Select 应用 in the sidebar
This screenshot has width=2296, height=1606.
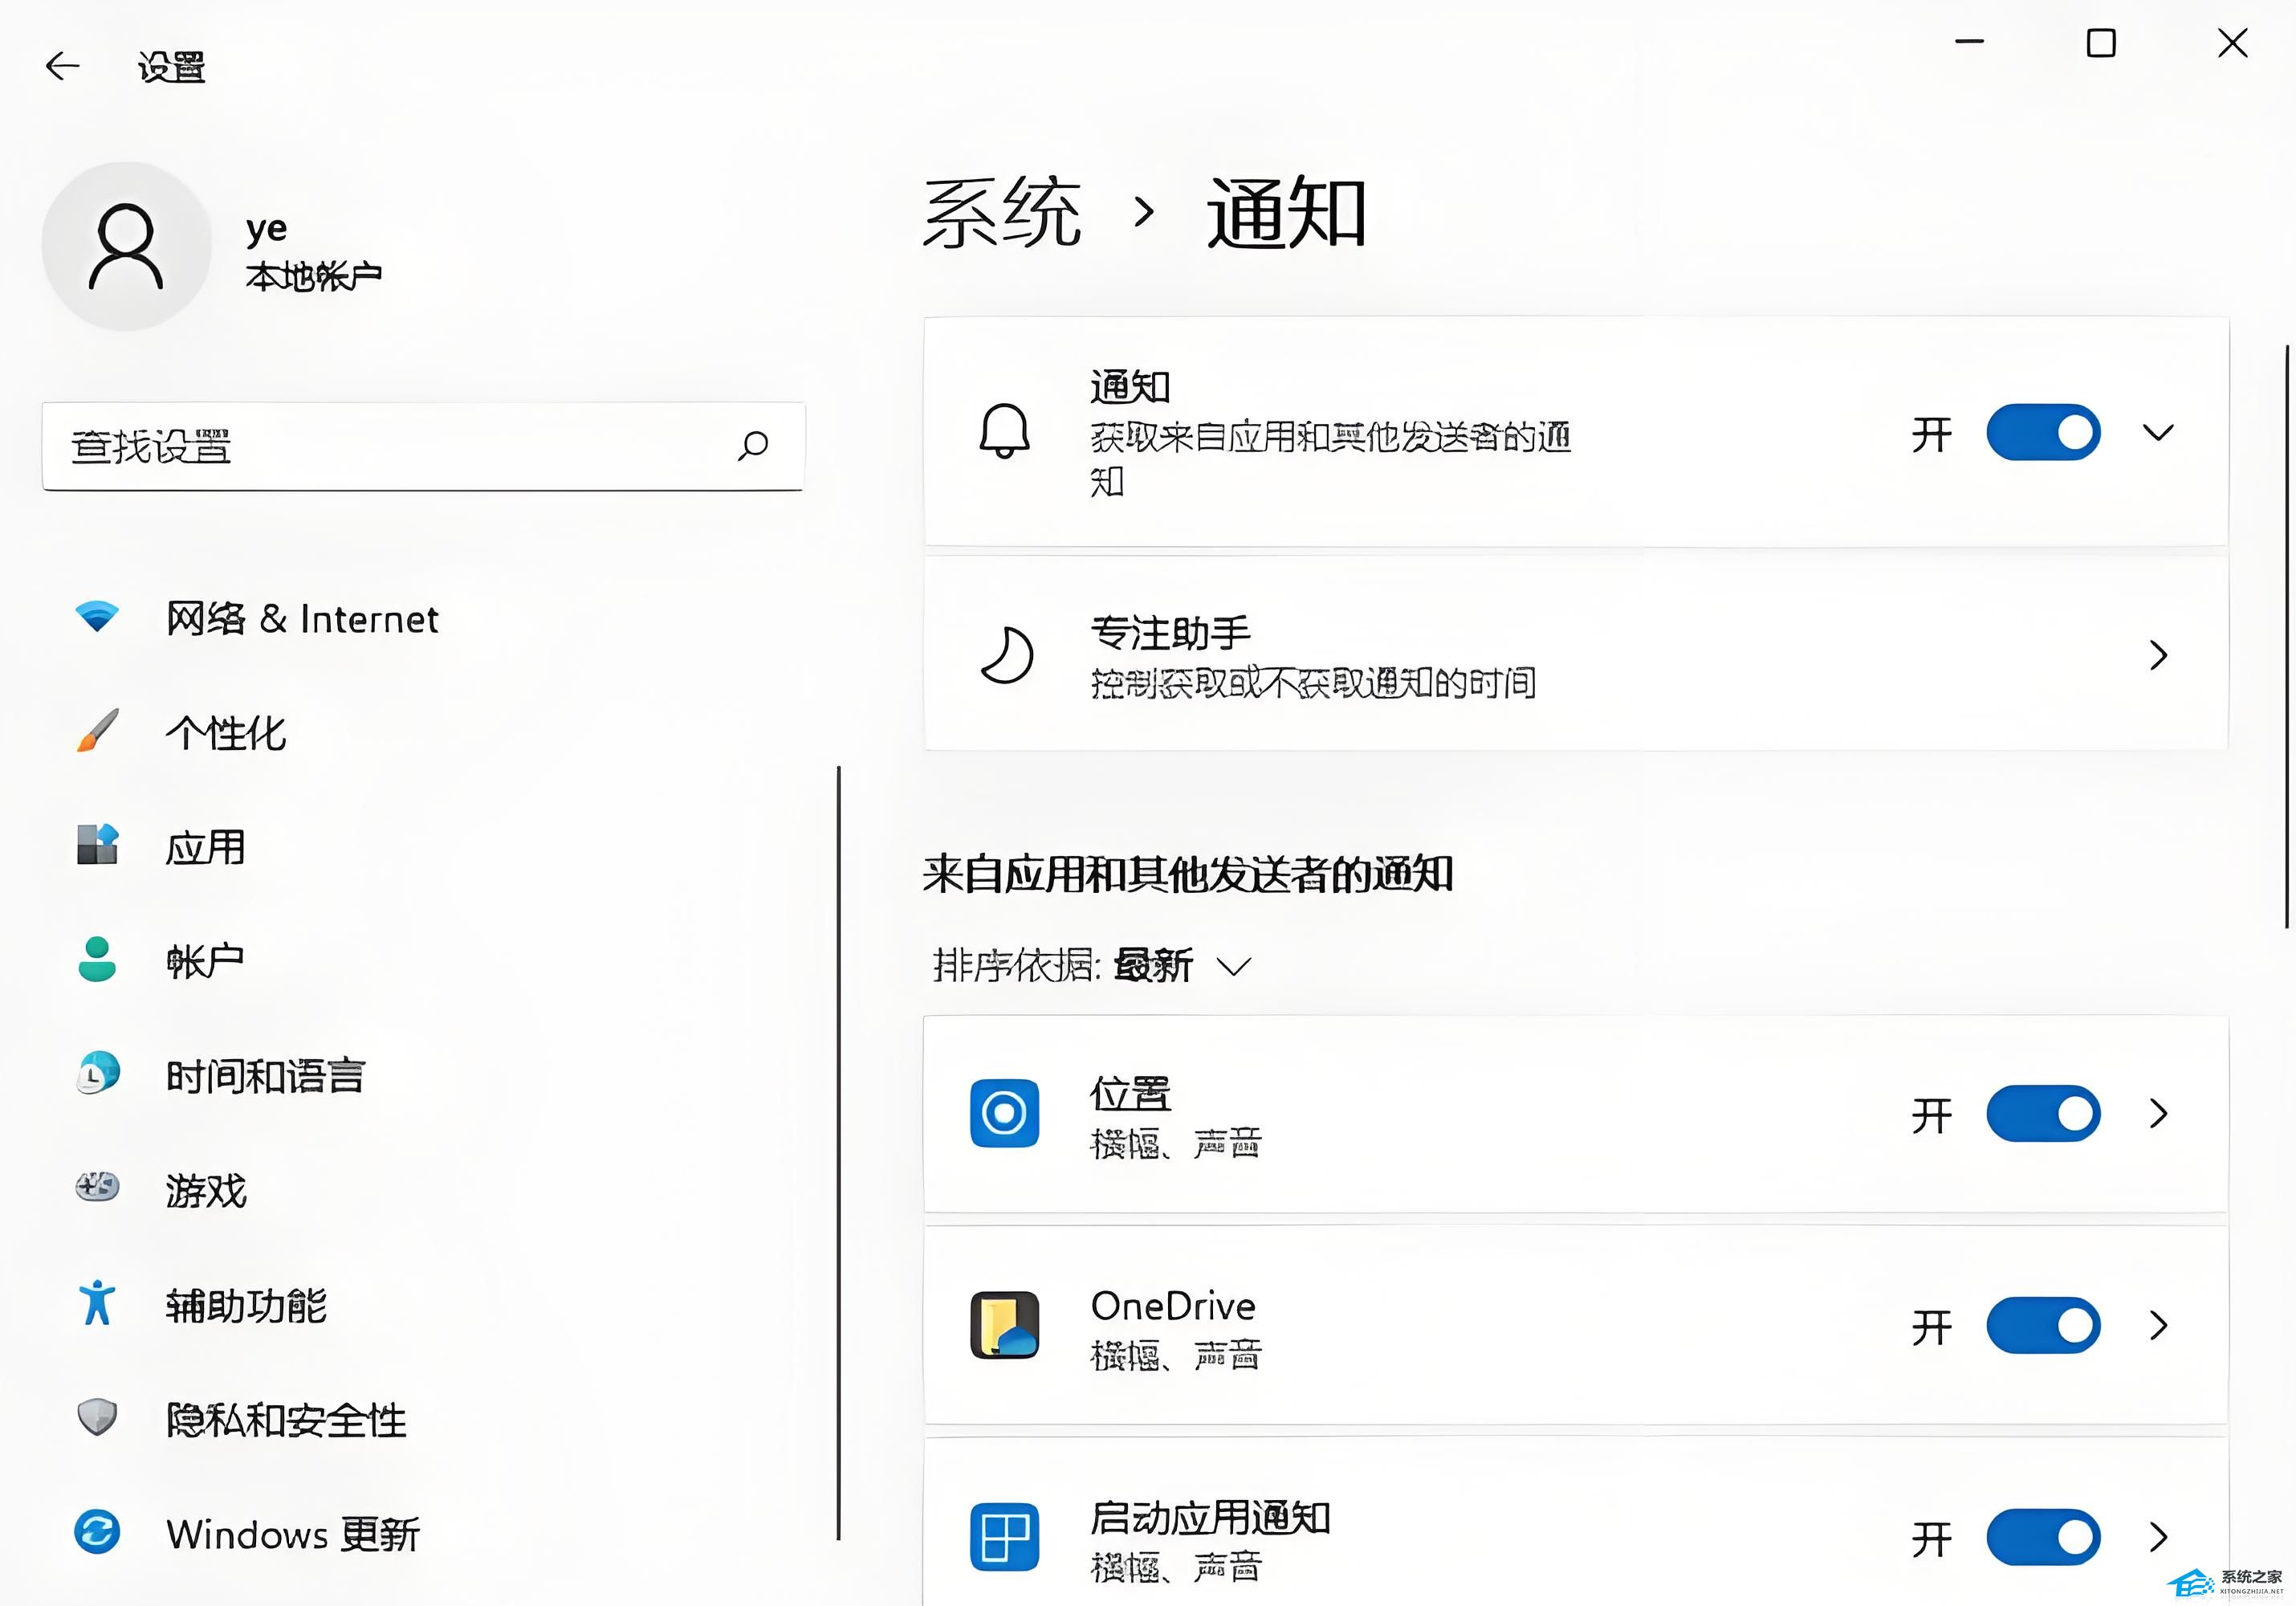click(205, 847)
